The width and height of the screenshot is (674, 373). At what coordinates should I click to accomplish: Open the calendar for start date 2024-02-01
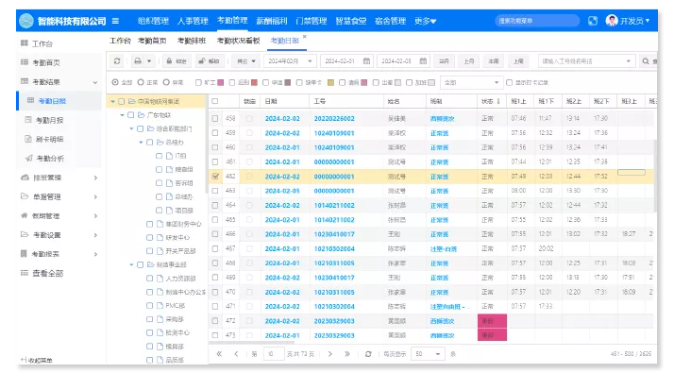point(366,61)
